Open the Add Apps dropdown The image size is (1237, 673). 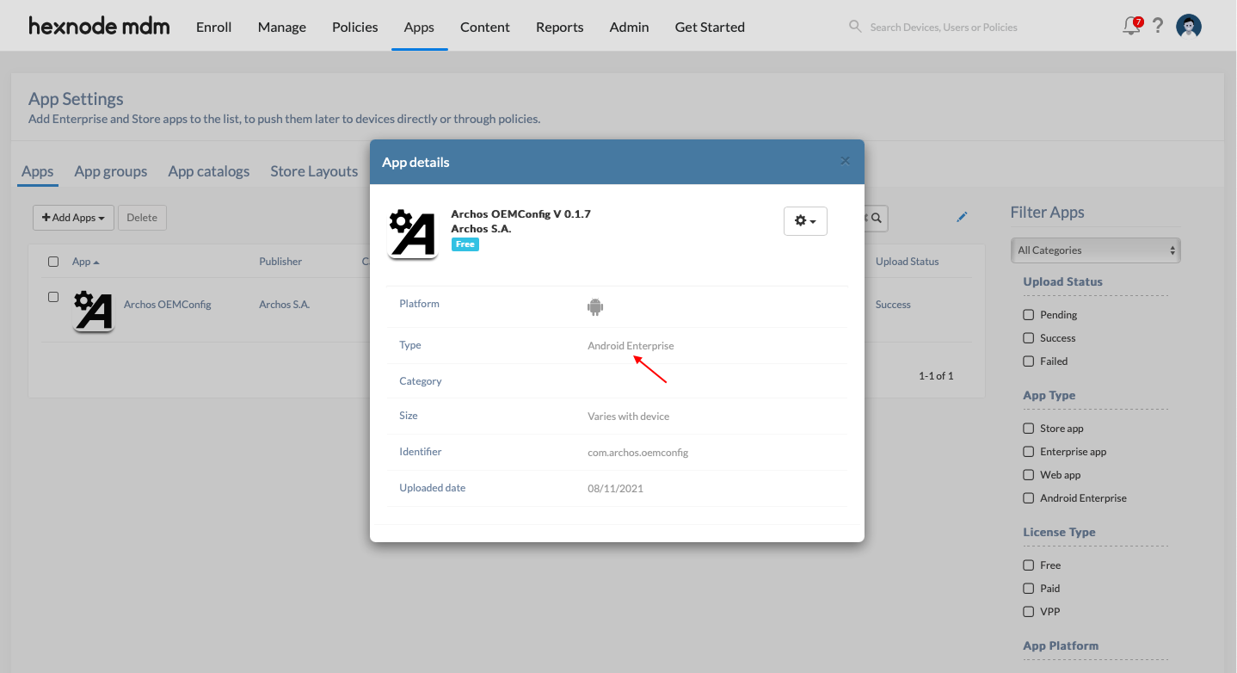pyautogui.click(x=73, y=218)
